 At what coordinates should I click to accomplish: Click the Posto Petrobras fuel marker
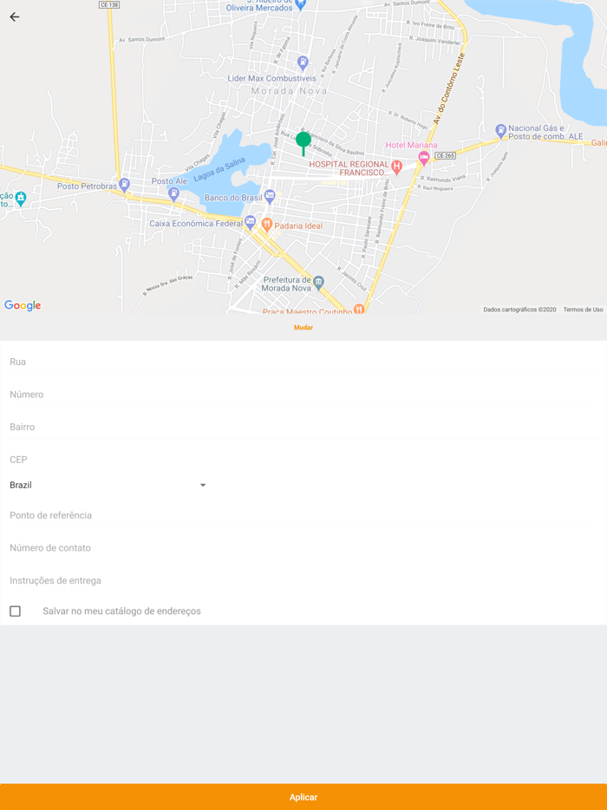click(124, 185)
